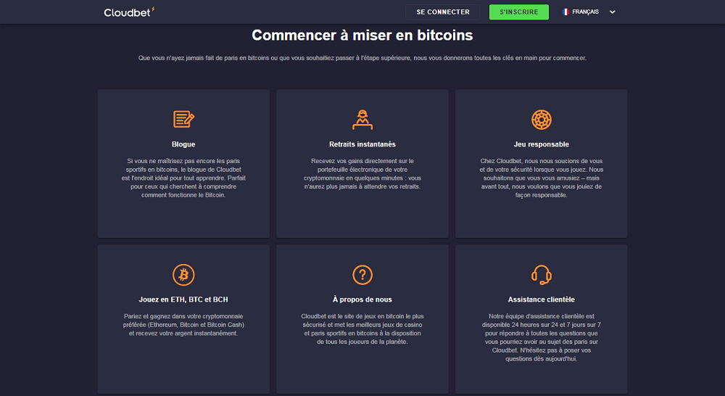The width and height of the screenshot is (725, 396).
Task: Open Assistance clientèle title
Action: point(542,300)
